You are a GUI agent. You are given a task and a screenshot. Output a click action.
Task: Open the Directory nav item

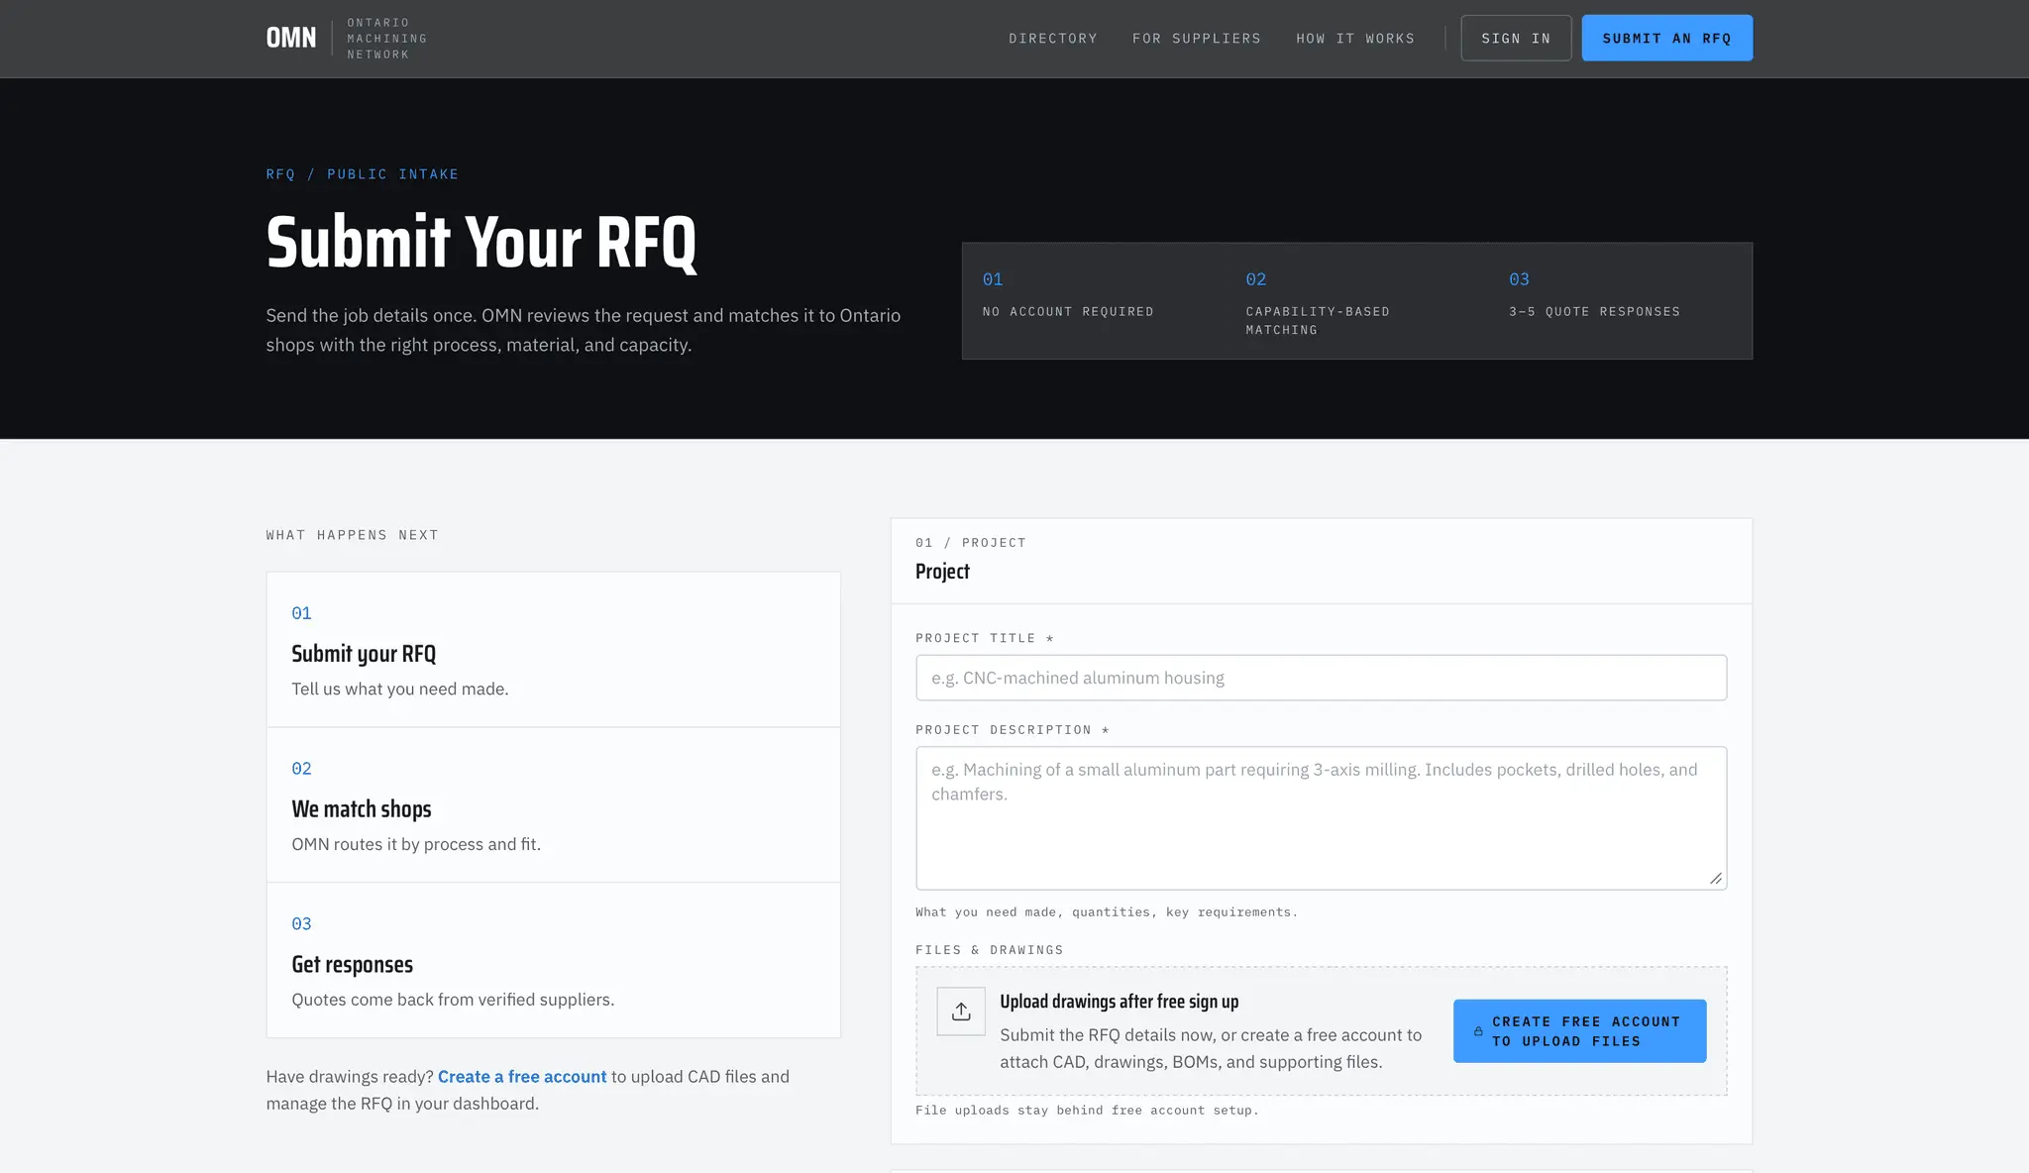1053,38
